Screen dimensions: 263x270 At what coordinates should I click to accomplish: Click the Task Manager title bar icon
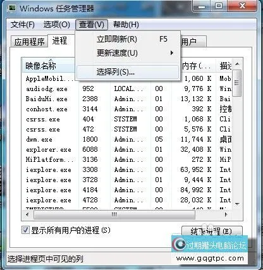click(11, 8)
